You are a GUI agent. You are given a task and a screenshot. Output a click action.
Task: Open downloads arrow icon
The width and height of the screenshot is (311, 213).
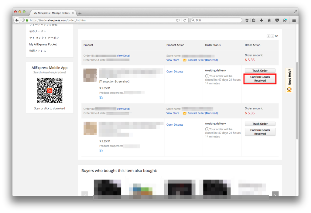[261, 20]
